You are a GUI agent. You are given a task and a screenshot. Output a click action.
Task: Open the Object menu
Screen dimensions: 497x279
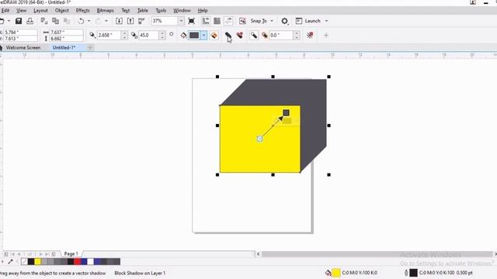click(x=62, y=10)
